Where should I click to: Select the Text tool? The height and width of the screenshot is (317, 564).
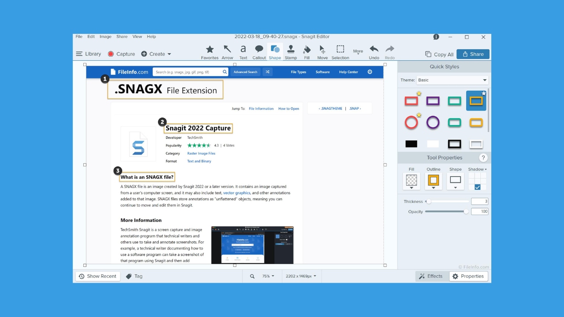click(243, 52)
